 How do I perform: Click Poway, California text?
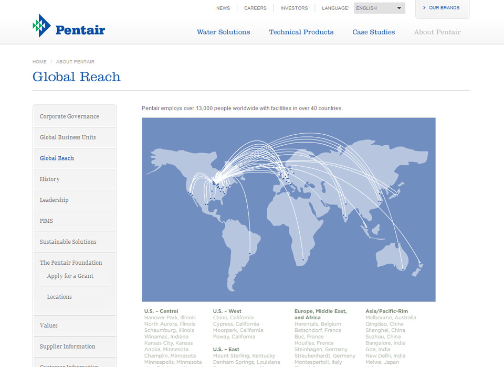234,337
